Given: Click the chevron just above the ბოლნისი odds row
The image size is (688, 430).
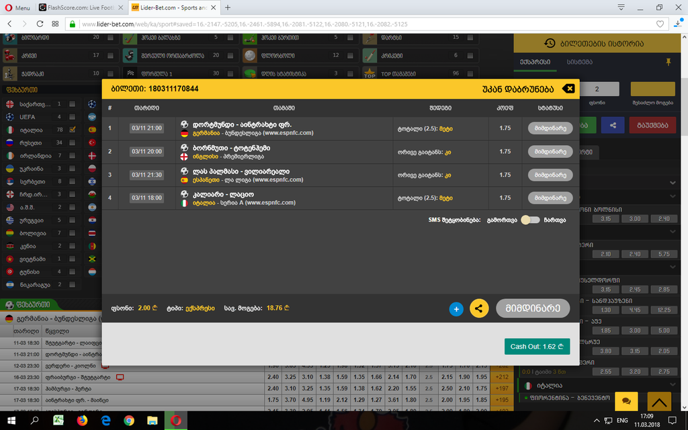Looking at the screenshot, I should tap(673, 196).
